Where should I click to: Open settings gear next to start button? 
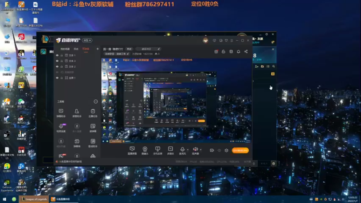coord(227,150)
